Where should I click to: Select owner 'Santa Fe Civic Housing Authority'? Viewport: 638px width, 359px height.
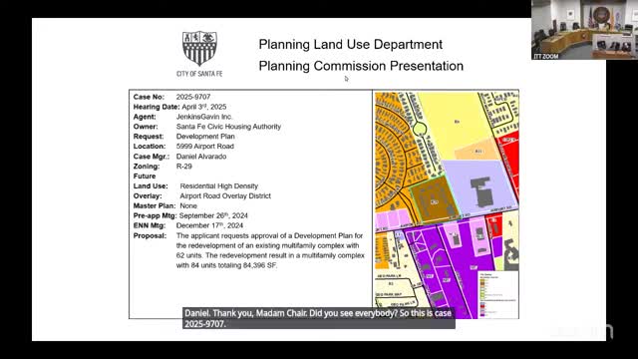tap(228, 127)
